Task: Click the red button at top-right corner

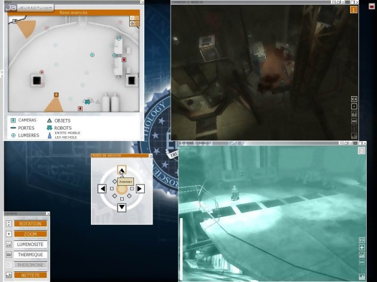Action: (x=372, y=6)
